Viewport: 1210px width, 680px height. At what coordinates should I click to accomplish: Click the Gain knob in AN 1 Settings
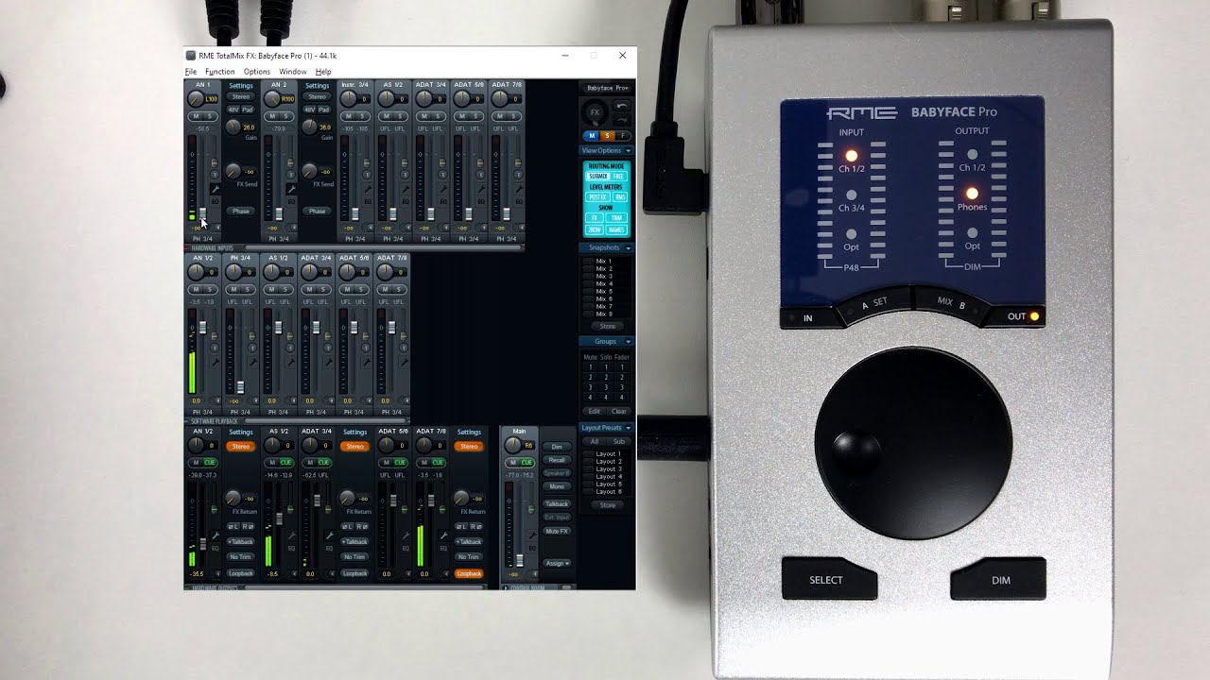pos(233,127)
